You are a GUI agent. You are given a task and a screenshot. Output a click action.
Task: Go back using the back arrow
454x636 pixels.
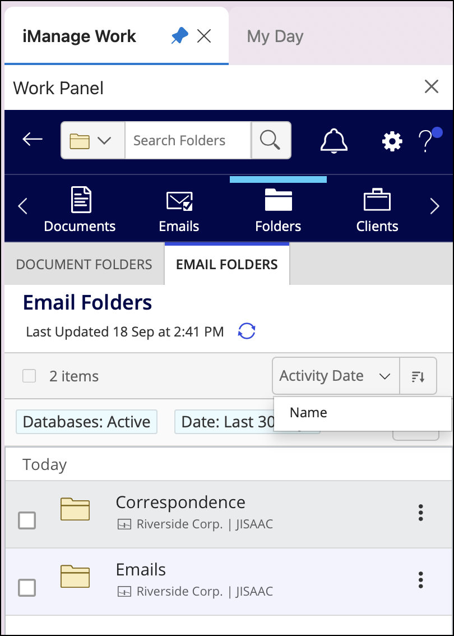[31, 140]
